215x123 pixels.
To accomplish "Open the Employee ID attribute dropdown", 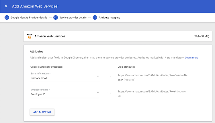I will pos(65,93).
